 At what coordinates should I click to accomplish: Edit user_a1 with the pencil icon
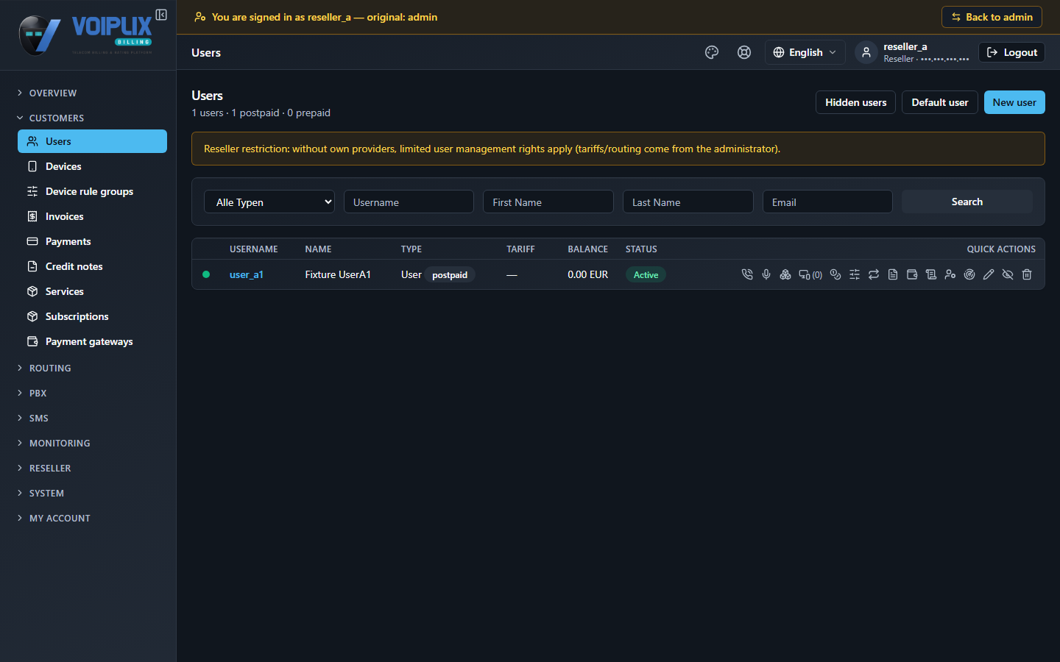tap(989, 274)
